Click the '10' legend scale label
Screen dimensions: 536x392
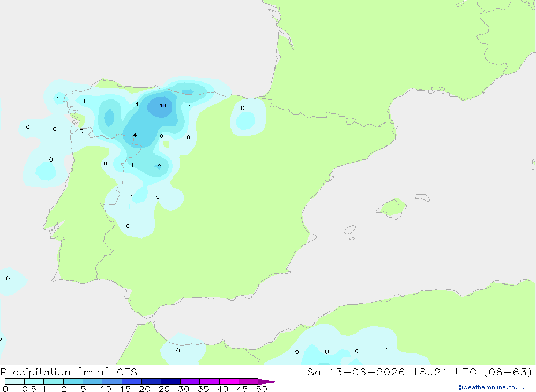click(106, 389)
